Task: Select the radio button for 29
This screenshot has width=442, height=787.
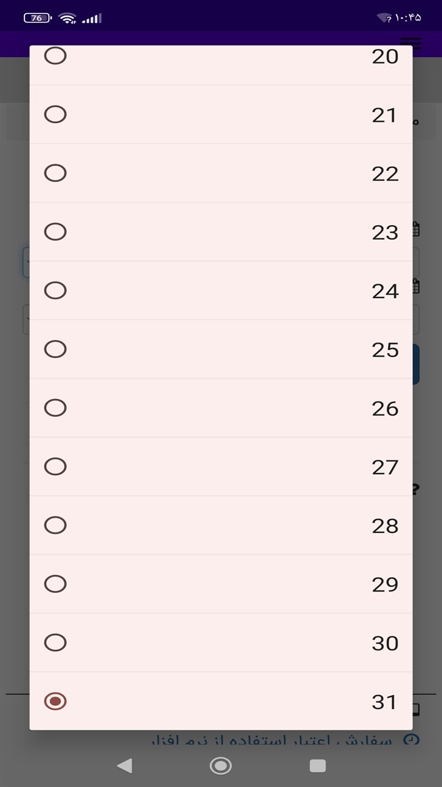Action: pyautogui.click(x=55, y=583)
